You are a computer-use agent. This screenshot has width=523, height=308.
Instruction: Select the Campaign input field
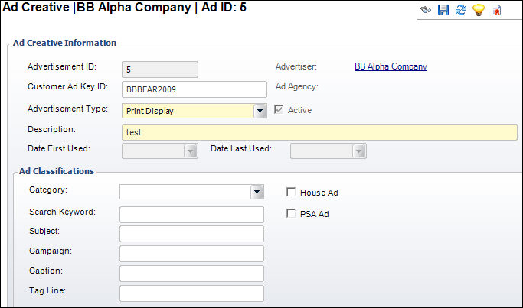191,254
